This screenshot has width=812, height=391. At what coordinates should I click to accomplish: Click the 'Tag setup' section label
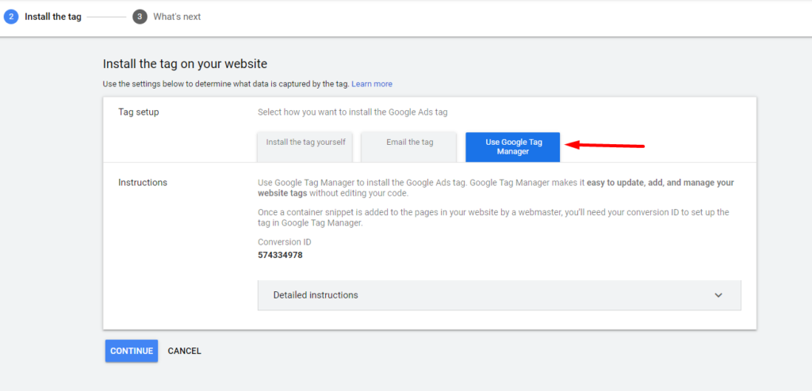tap(139, 112)
